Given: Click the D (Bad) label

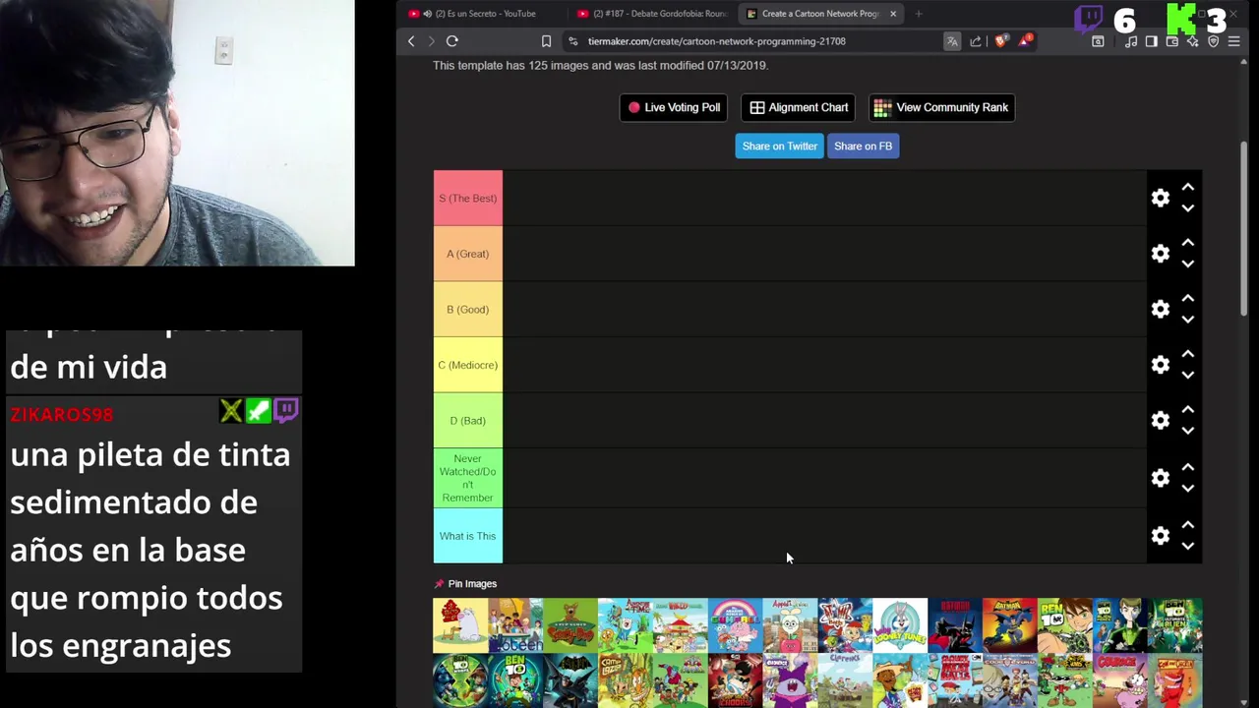Looking at the screenshot, I should [468, 420].
